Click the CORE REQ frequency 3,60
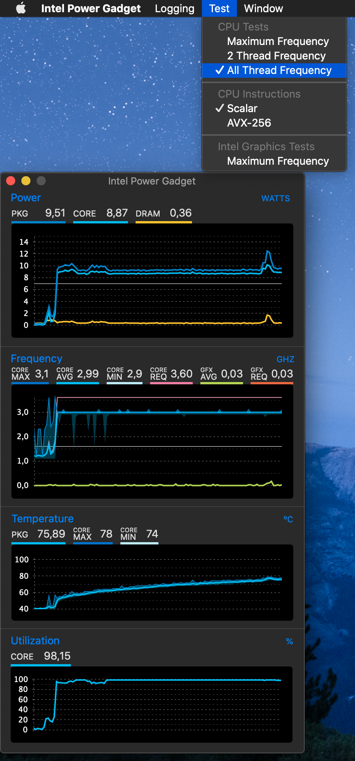355x761 pixels. point(182,374)
